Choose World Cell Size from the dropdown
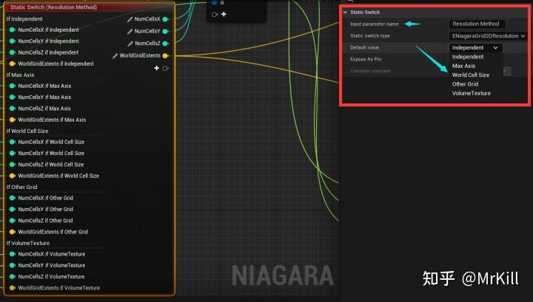Image resolution: width=533 pixels, height=302 pixels. (471, 75)
